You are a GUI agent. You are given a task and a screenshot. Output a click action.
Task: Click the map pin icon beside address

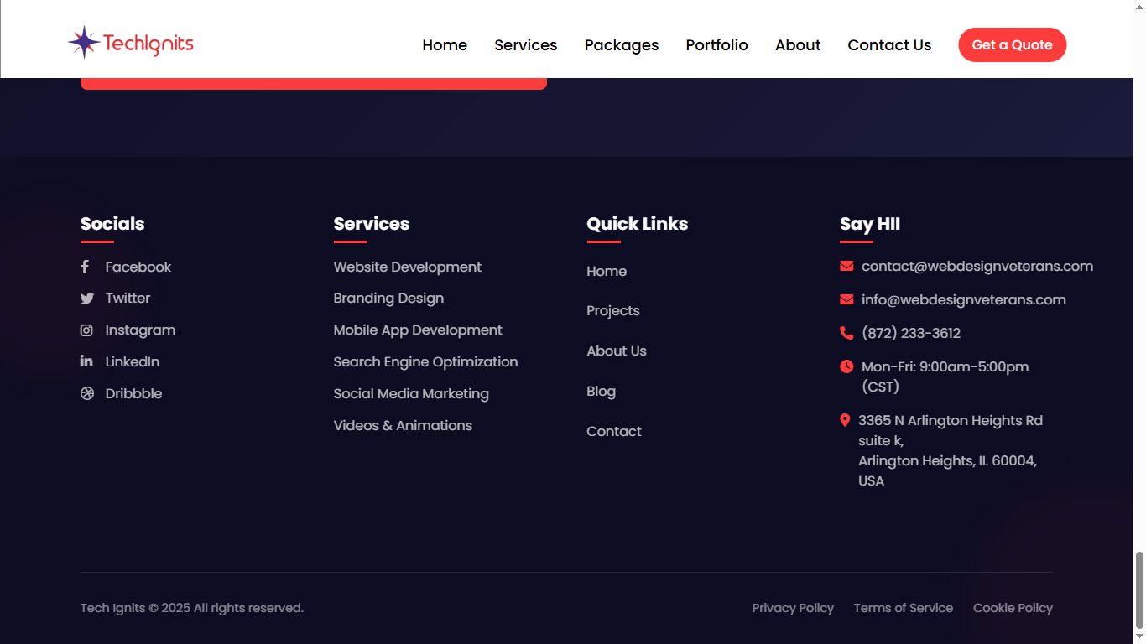point(845,420)
